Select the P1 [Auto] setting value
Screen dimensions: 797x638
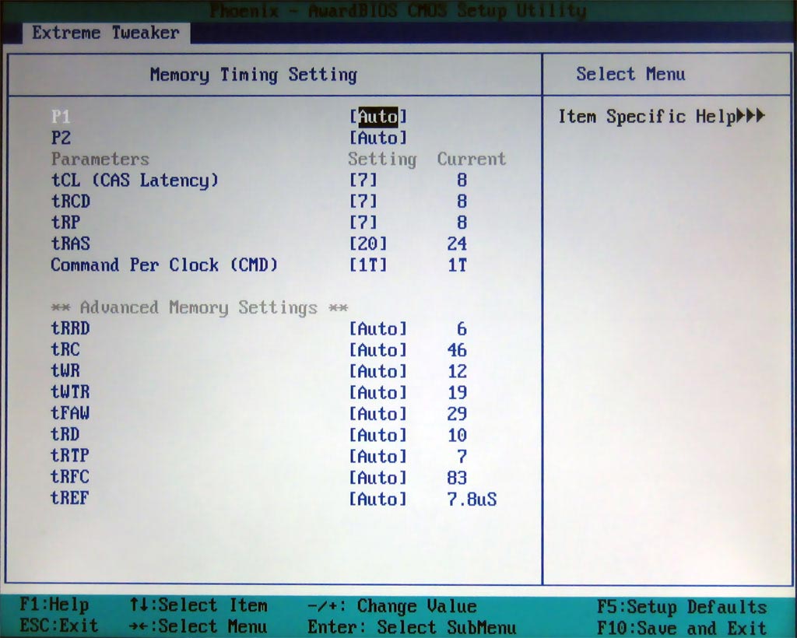click(x=377, y=117)
